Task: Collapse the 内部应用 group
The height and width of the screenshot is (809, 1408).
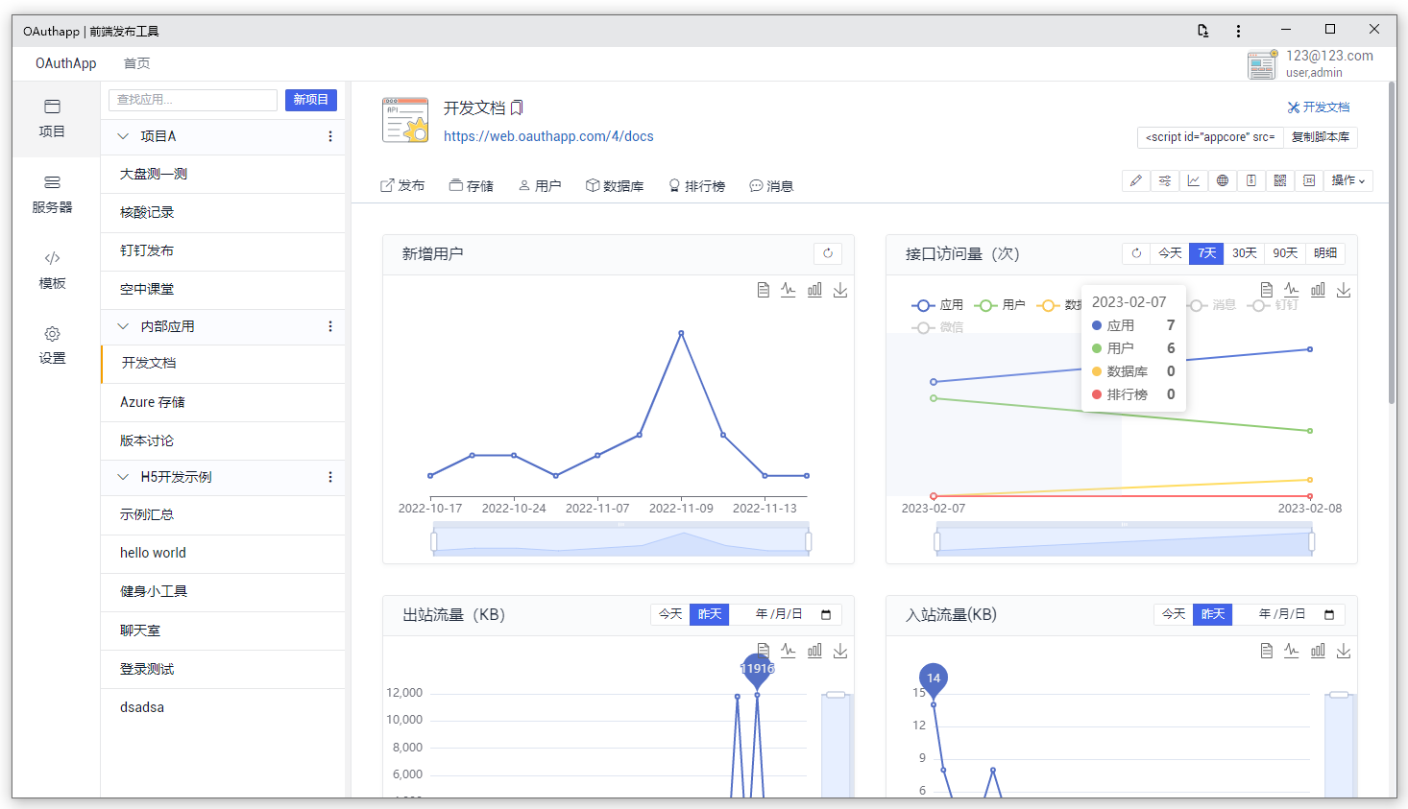Action: point(123,326)
